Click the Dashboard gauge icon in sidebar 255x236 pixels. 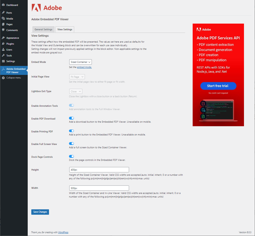(x=3, y=5)
